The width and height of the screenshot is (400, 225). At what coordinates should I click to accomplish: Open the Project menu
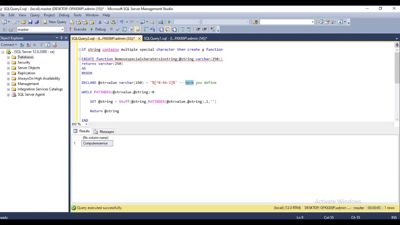click(x=49, y=15)
